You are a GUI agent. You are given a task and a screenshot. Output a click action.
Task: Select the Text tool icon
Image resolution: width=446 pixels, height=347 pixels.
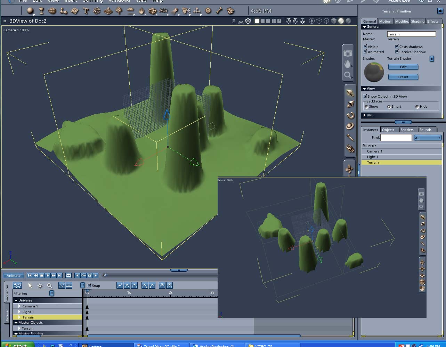click(86, 11)
